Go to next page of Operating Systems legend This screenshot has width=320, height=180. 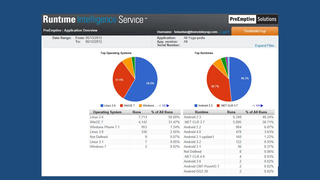[168, 105]
